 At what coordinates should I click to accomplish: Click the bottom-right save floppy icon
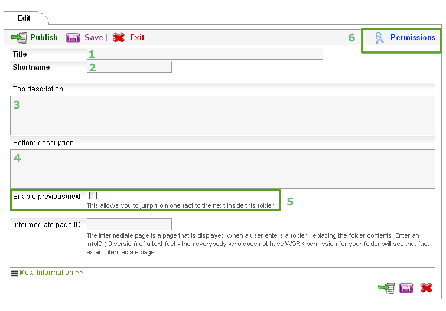(x=406, y=288)
